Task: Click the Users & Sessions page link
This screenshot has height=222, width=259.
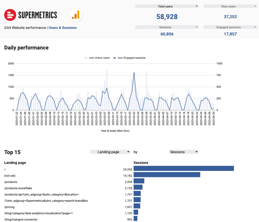Action: coord(63,28)
